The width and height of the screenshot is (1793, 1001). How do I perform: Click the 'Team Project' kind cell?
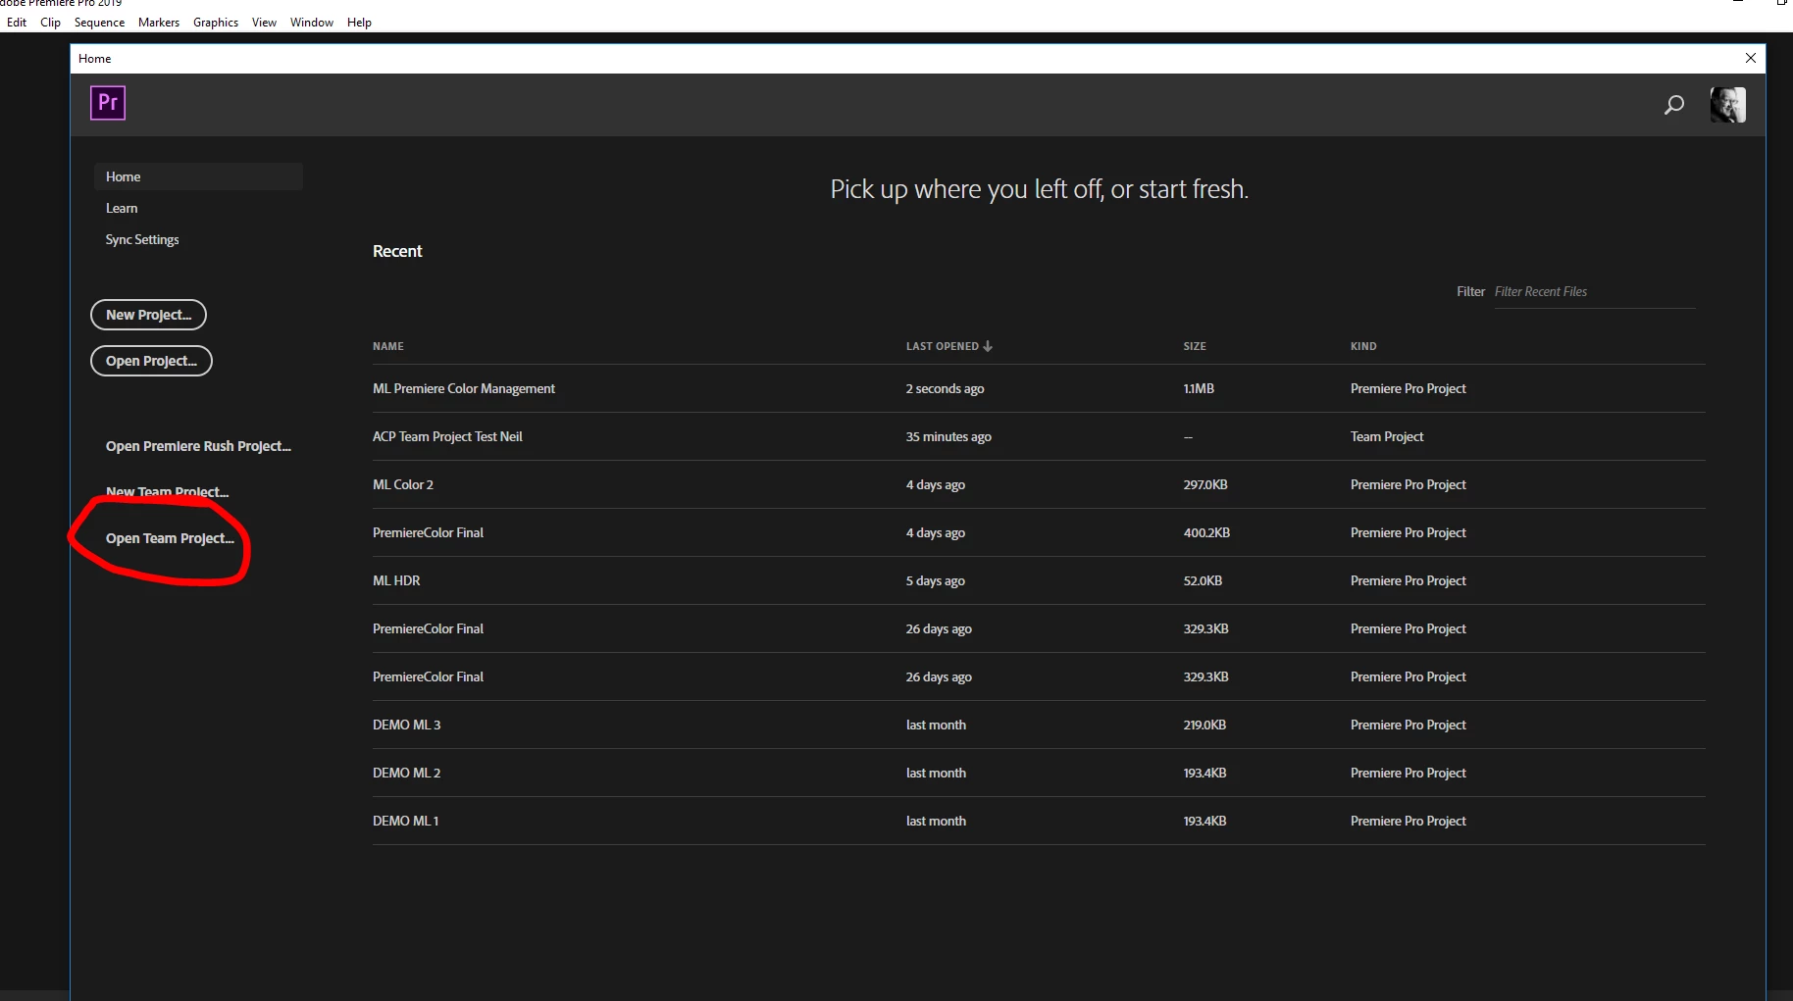point(1387,436)
